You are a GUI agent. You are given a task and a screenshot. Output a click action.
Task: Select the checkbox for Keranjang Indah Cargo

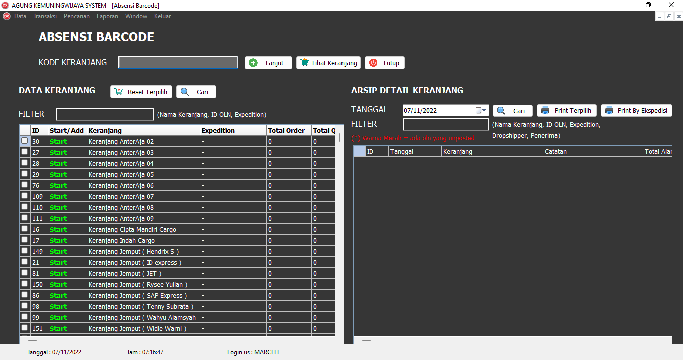(x=24, y=240)
